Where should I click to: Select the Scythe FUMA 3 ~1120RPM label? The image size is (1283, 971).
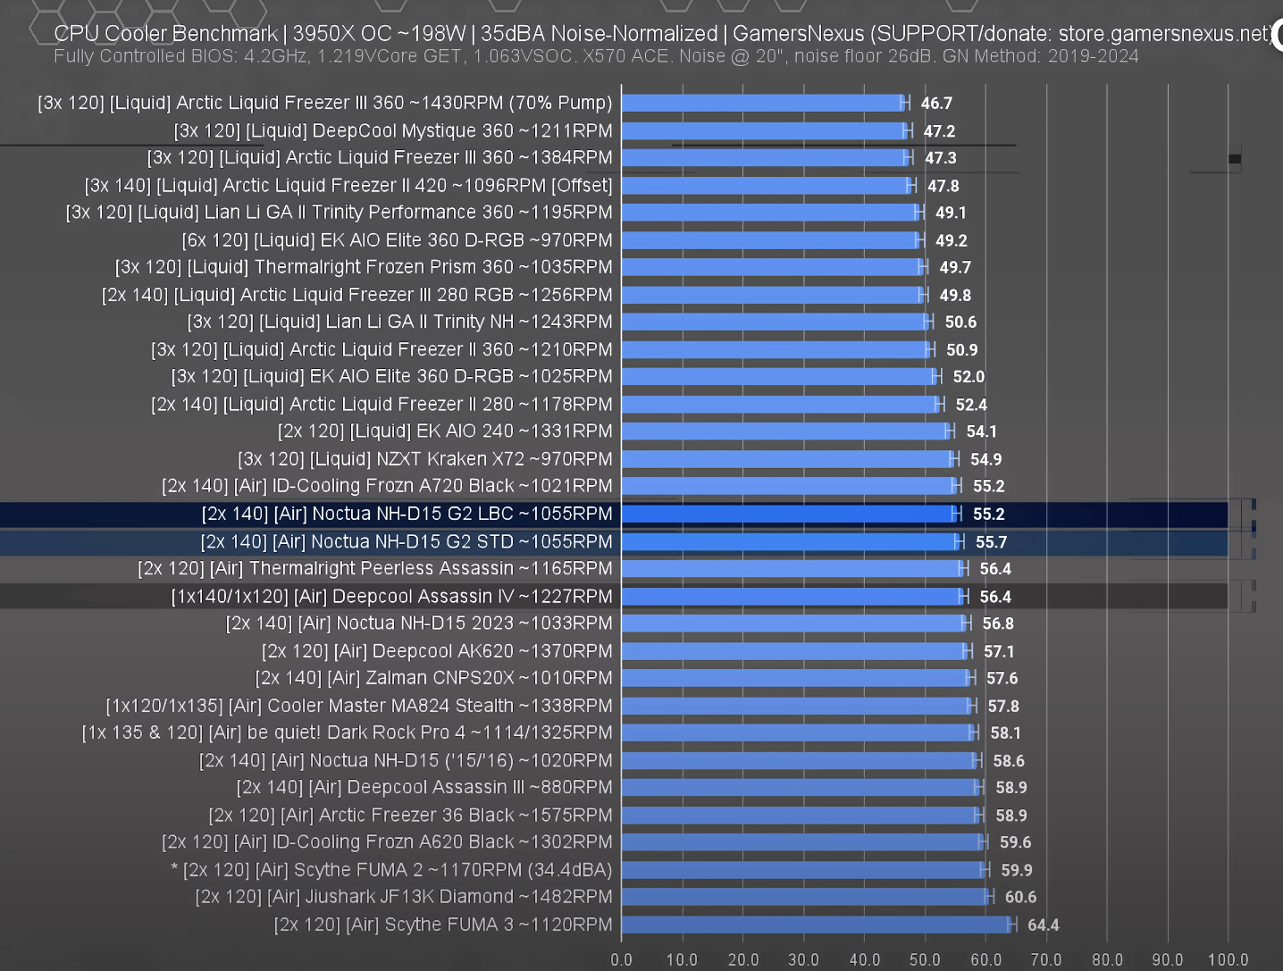443,925
